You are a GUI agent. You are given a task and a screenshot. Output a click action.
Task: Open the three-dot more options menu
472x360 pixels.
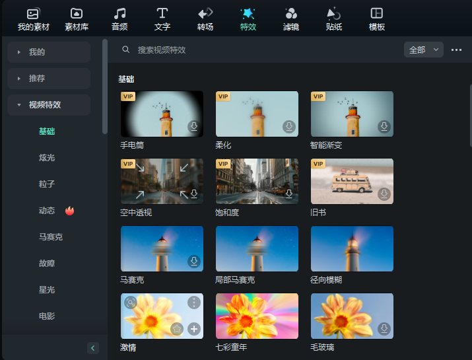456,50
